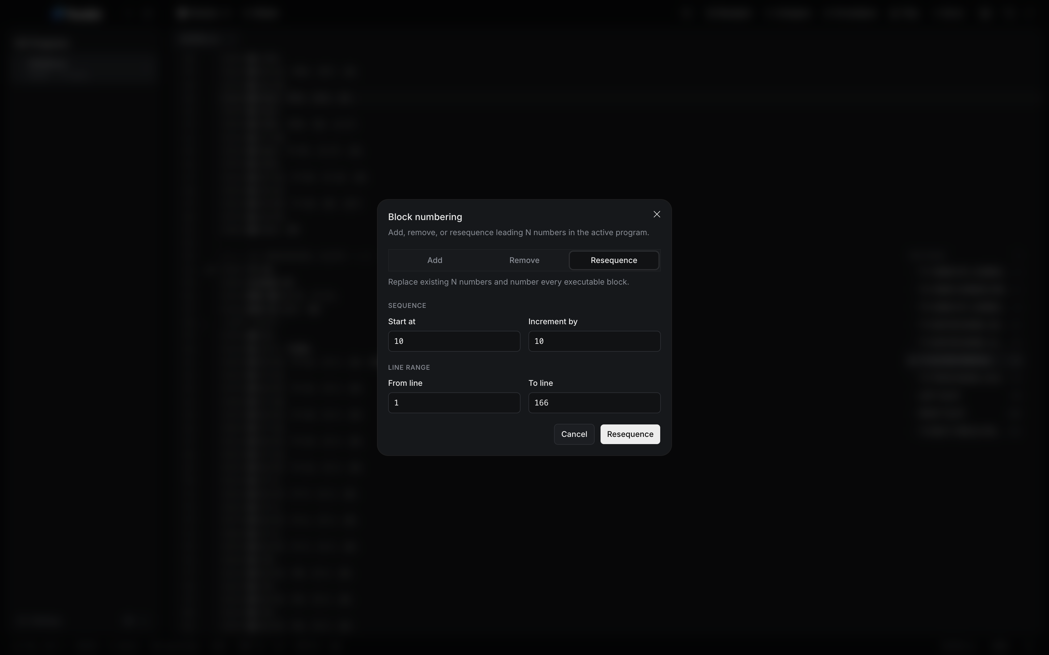This screenshot has width=1049, height=655.
Task: Focus the From line field
Action: [x=454, y=403]
